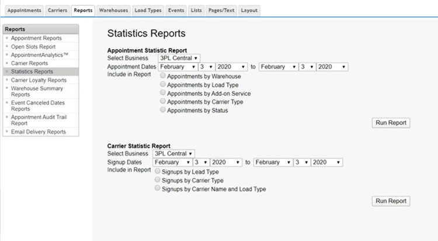438x241 pixels.
Task: Open the Lists tab
Action: pos(196,11)
